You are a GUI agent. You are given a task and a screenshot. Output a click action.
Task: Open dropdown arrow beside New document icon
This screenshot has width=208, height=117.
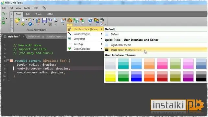tap(26, 20)
